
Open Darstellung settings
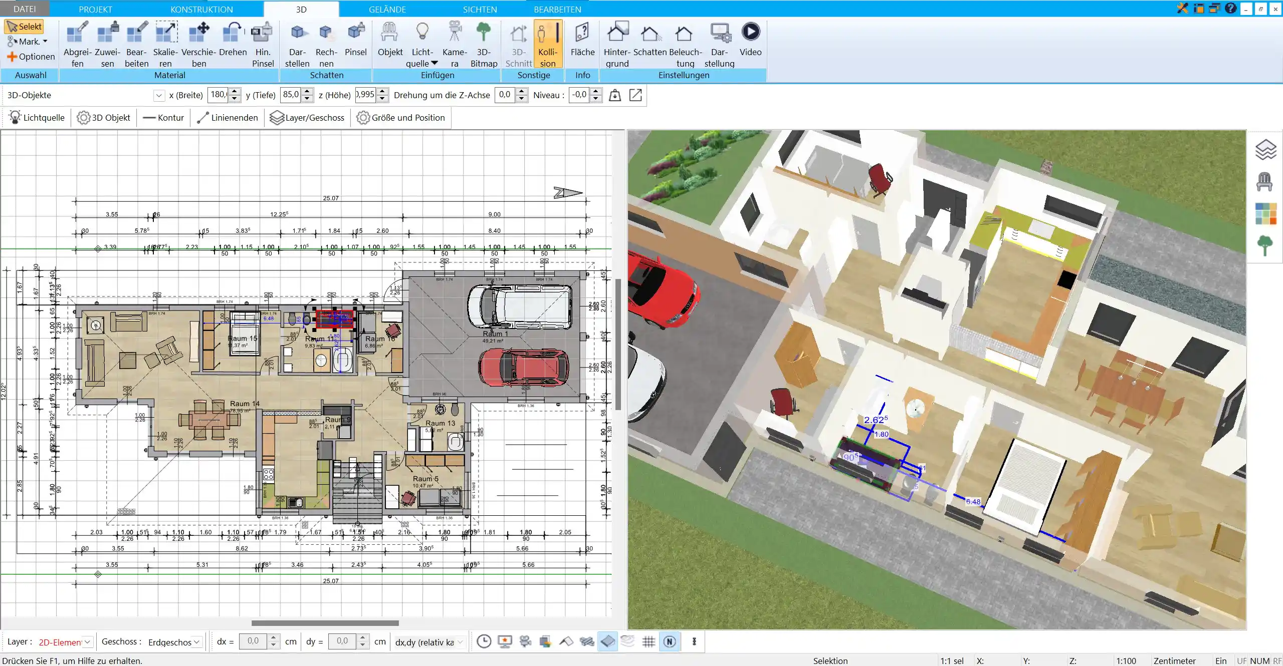(719, 44)
